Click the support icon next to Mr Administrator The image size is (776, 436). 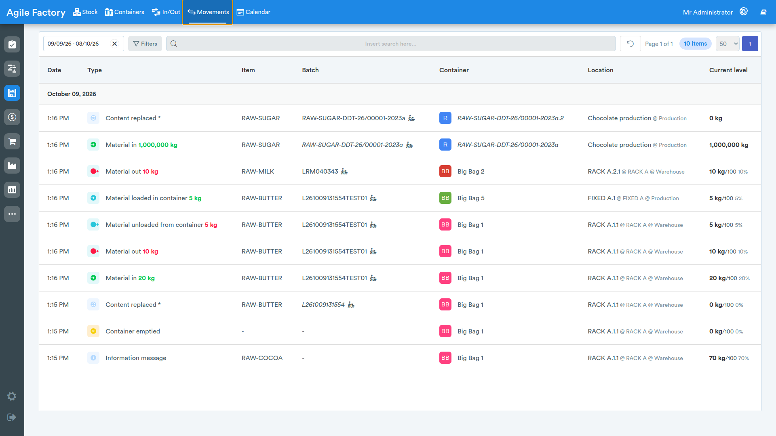coord(744,12)
